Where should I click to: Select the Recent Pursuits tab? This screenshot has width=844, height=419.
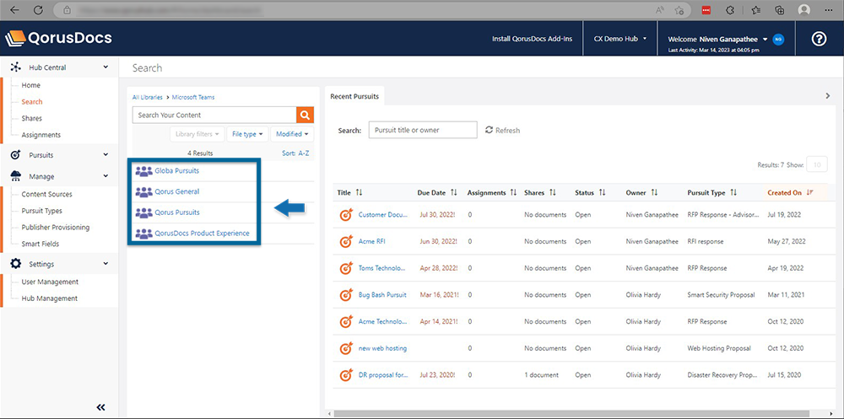(x=354, y=97)
